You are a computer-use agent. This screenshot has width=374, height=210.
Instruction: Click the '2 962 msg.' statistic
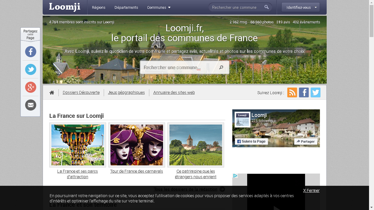pos(239,22)
